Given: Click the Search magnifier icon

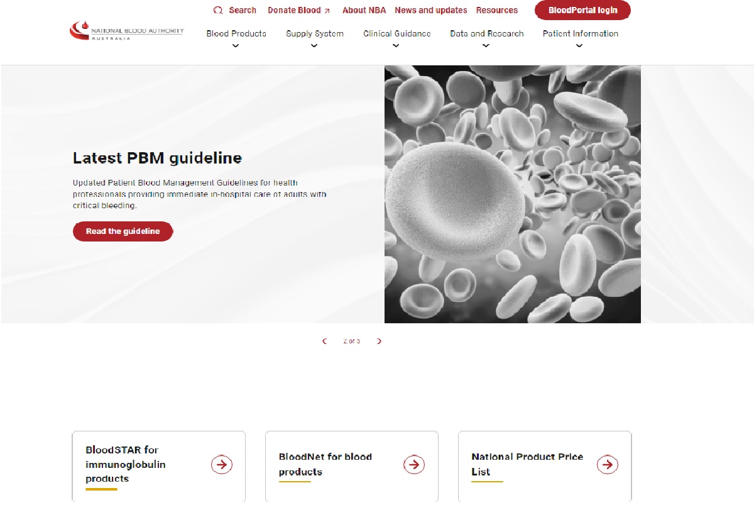Looking at the screenshot, I should (218, 10).
